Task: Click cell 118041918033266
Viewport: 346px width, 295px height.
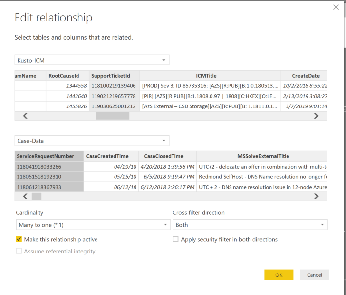Action: click(49, 166)
